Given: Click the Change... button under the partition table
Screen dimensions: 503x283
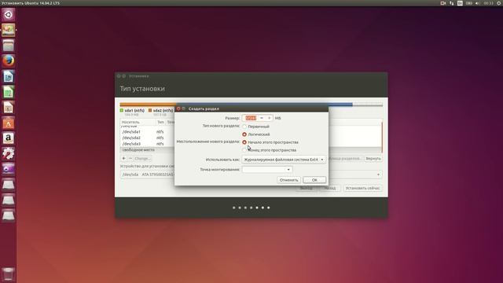Looking at the screenshot, I should (142, 158).
